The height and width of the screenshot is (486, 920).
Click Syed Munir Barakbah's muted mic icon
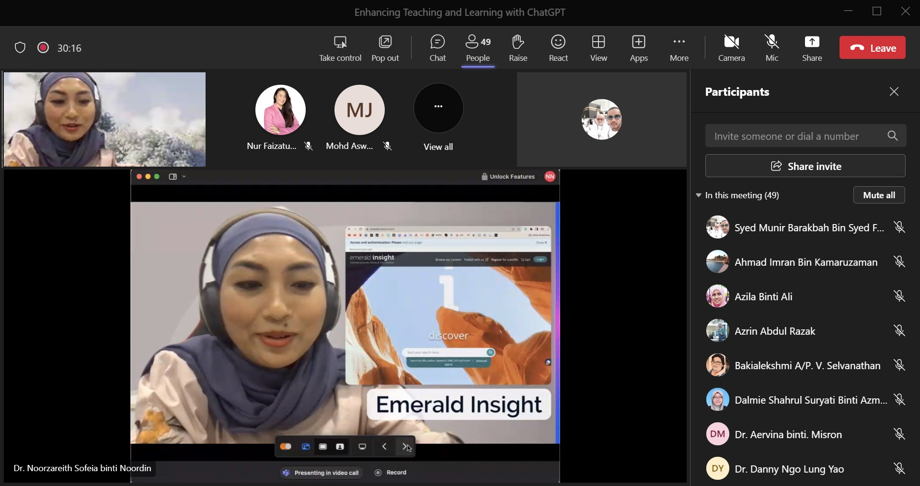899,227
